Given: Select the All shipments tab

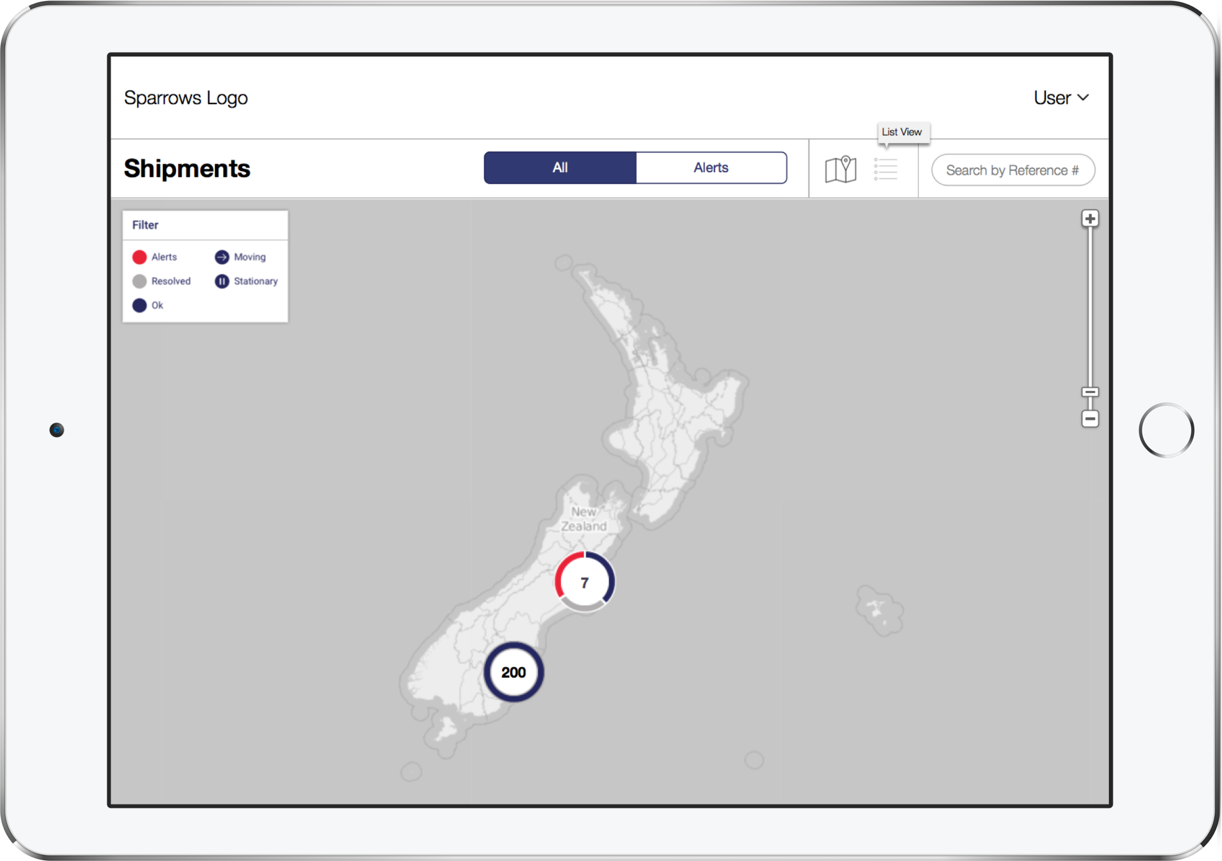Looking at the screenshot, I should (x=560, y=168).
